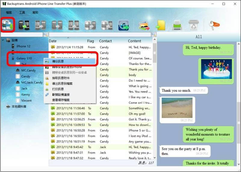This screenshot has width=241, height=172.
Task: Open the 幫助 menu
Action: click(35, 12)
